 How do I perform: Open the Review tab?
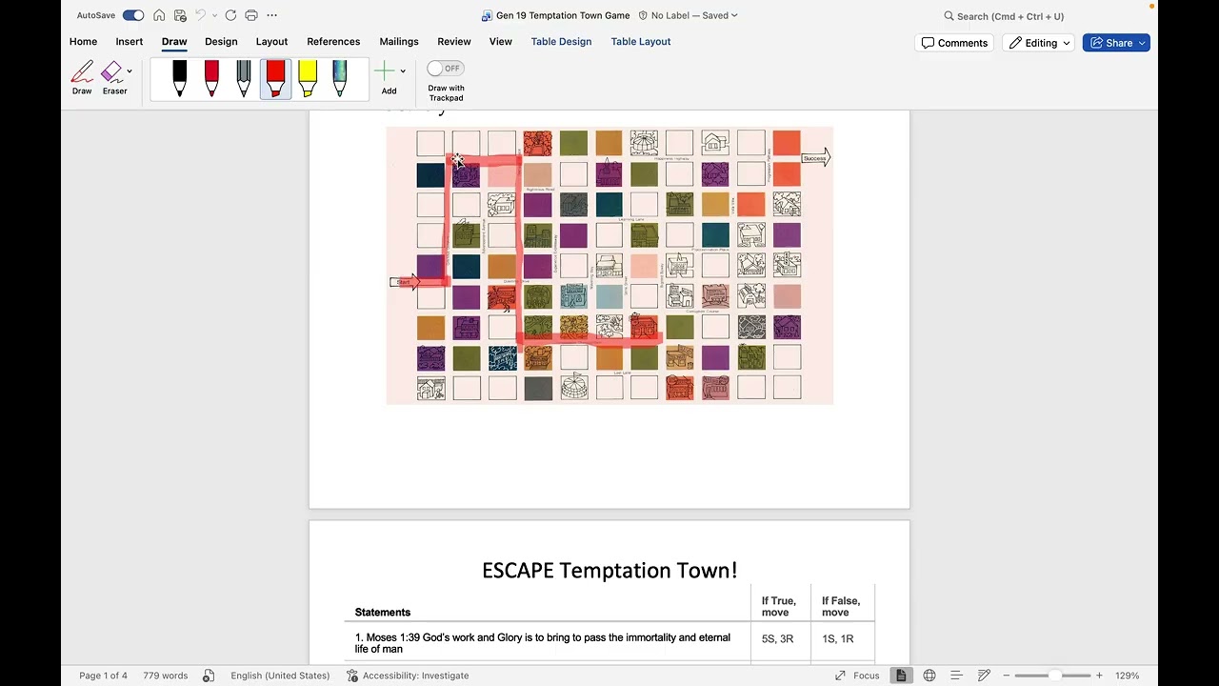(454, 42)
